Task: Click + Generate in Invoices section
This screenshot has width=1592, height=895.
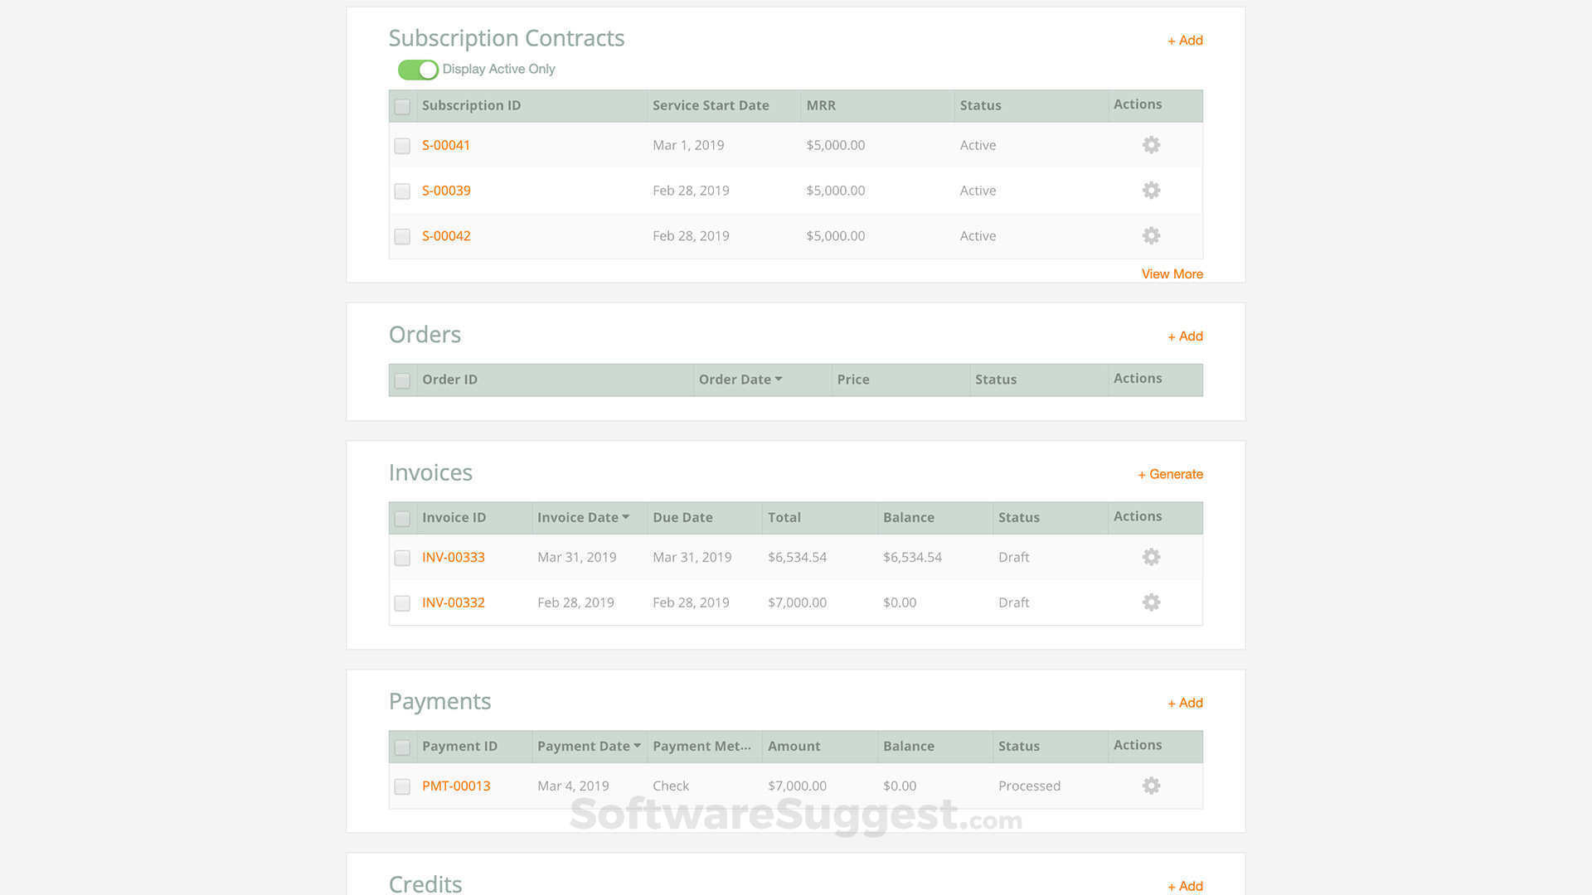Action: [1170, 474]
